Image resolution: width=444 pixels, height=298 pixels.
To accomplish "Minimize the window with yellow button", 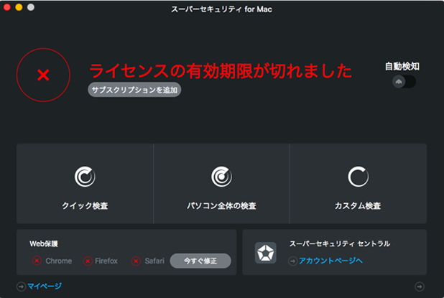I will pos(19,7).
